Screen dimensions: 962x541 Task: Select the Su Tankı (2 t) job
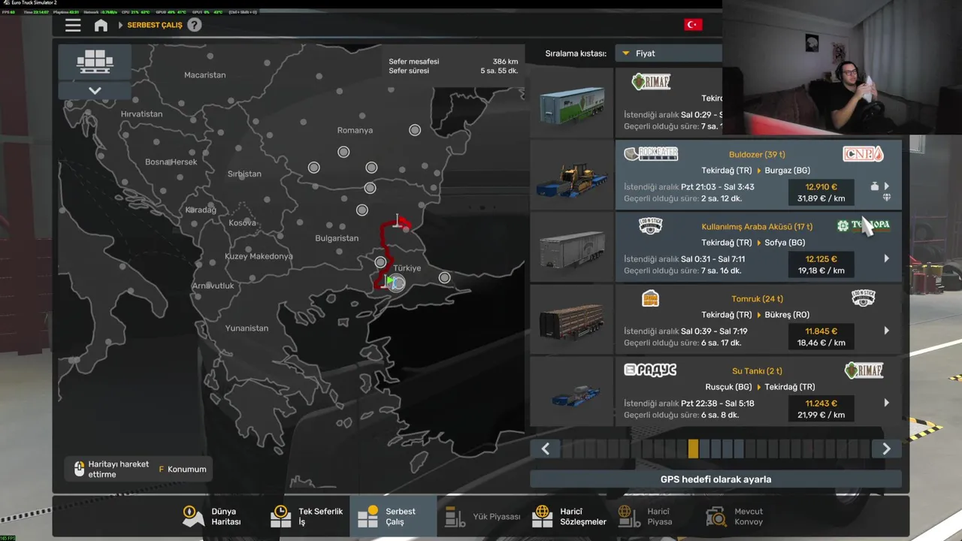[758, 390]
